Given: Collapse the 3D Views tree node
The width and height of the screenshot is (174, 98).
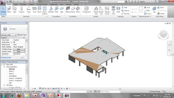Looking at the screenshot, I should coord(4,85).
